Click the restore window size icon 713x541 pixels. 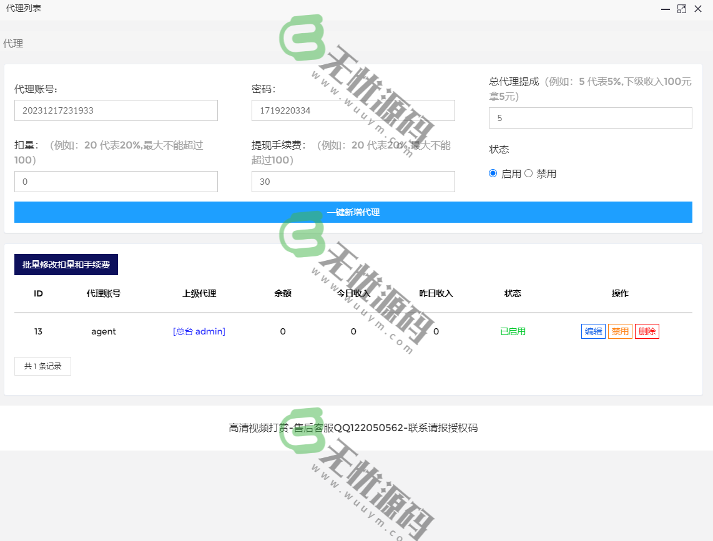[x=681, y=9]
